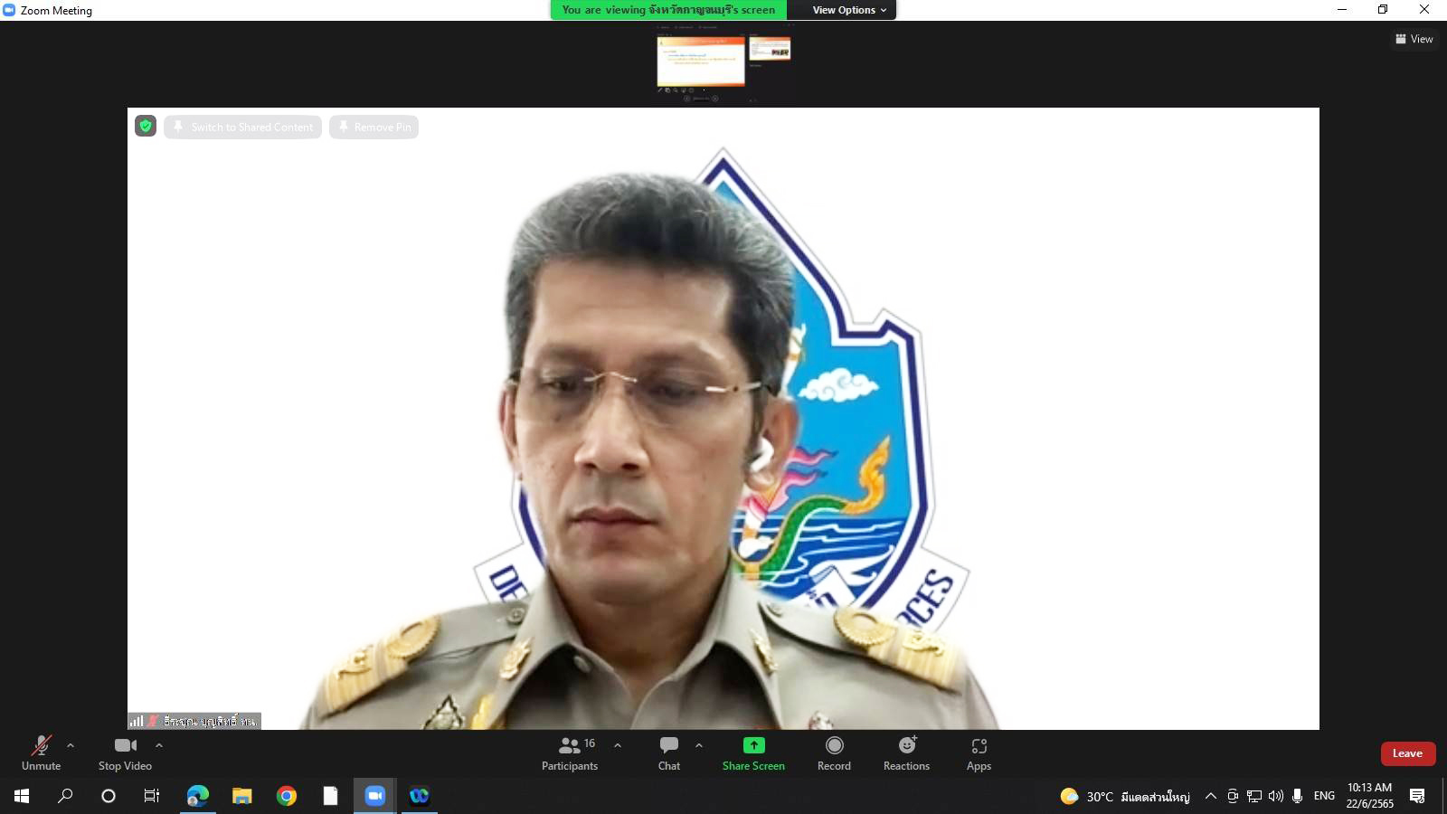Click the green encryption shield icon
The width and height of the screenshot is (1447, 814).
(x=146, y=127)
